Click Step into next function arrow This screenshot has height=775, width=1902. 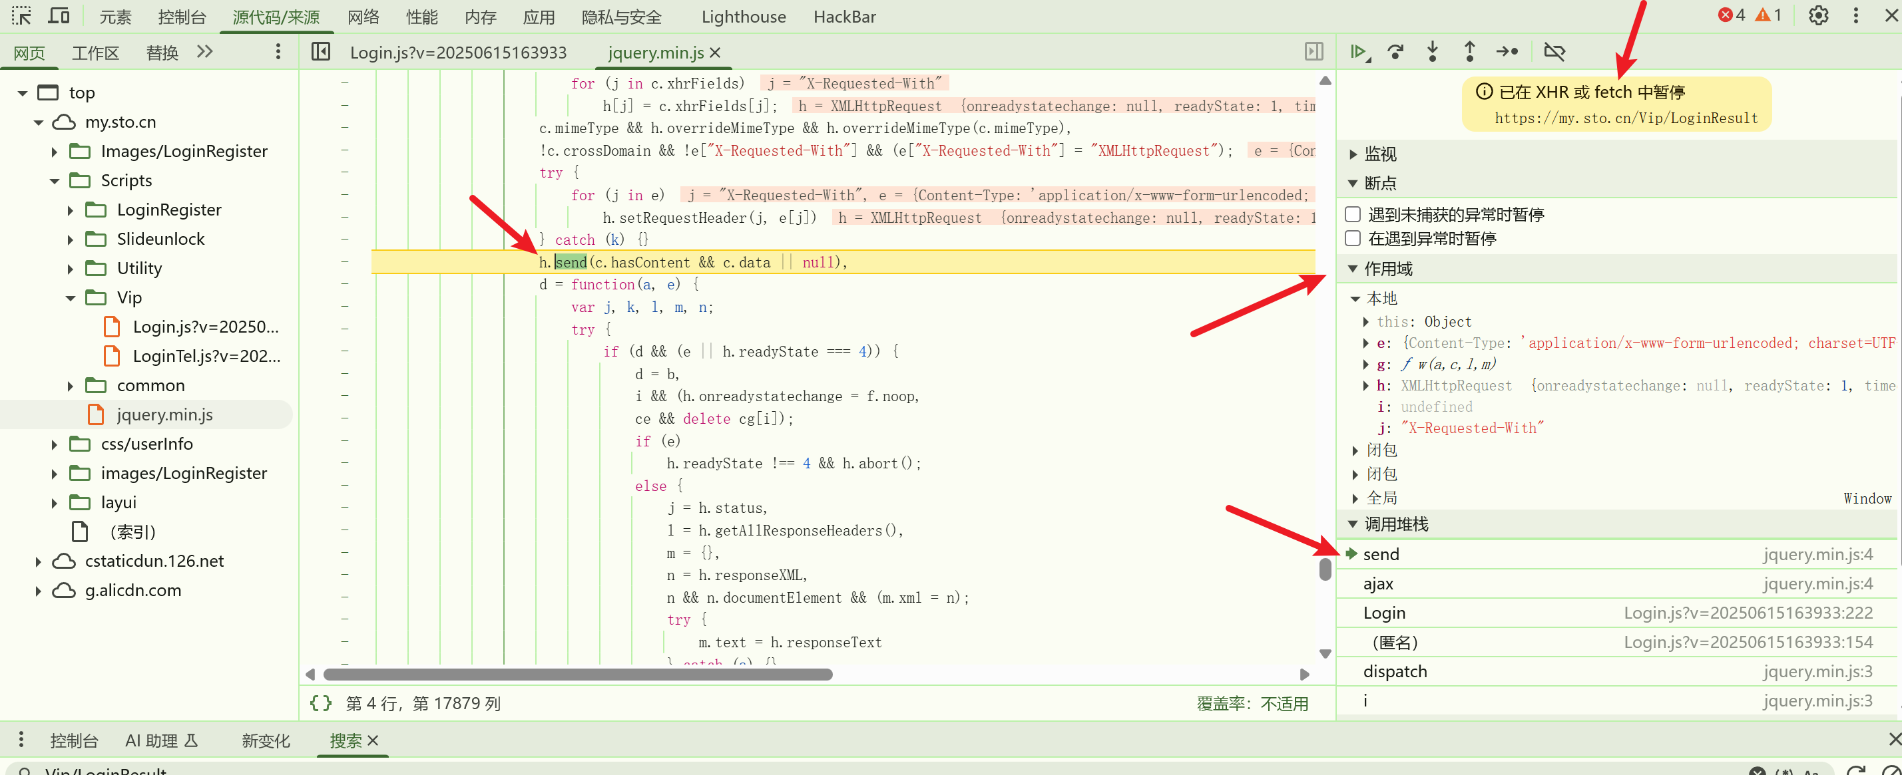pyautogui.click(x=1433, y=52)
